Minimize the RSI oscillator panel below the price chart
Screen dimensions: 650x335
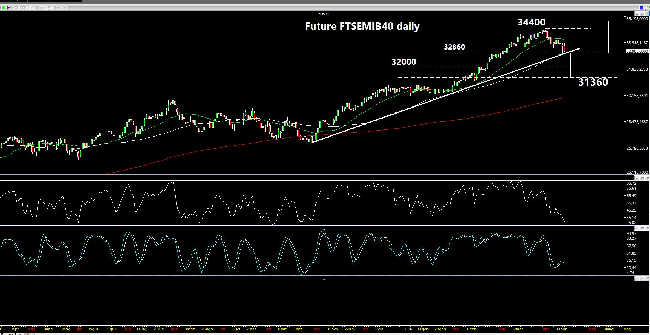637,178
